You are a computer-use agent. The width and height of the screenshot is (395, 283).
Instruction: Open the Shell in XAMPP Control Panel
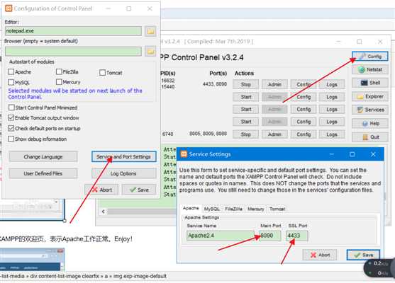point(369,83)
